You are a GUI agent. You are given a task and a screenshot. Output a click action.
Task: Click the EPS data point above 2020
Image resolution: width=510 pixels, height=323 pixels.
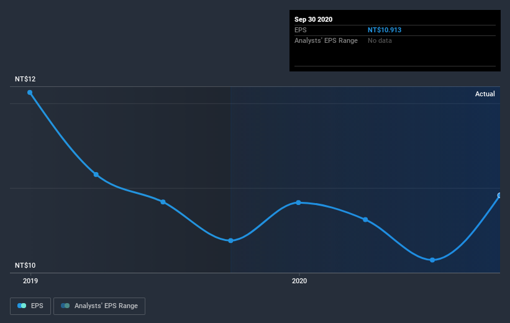point(298,202)
